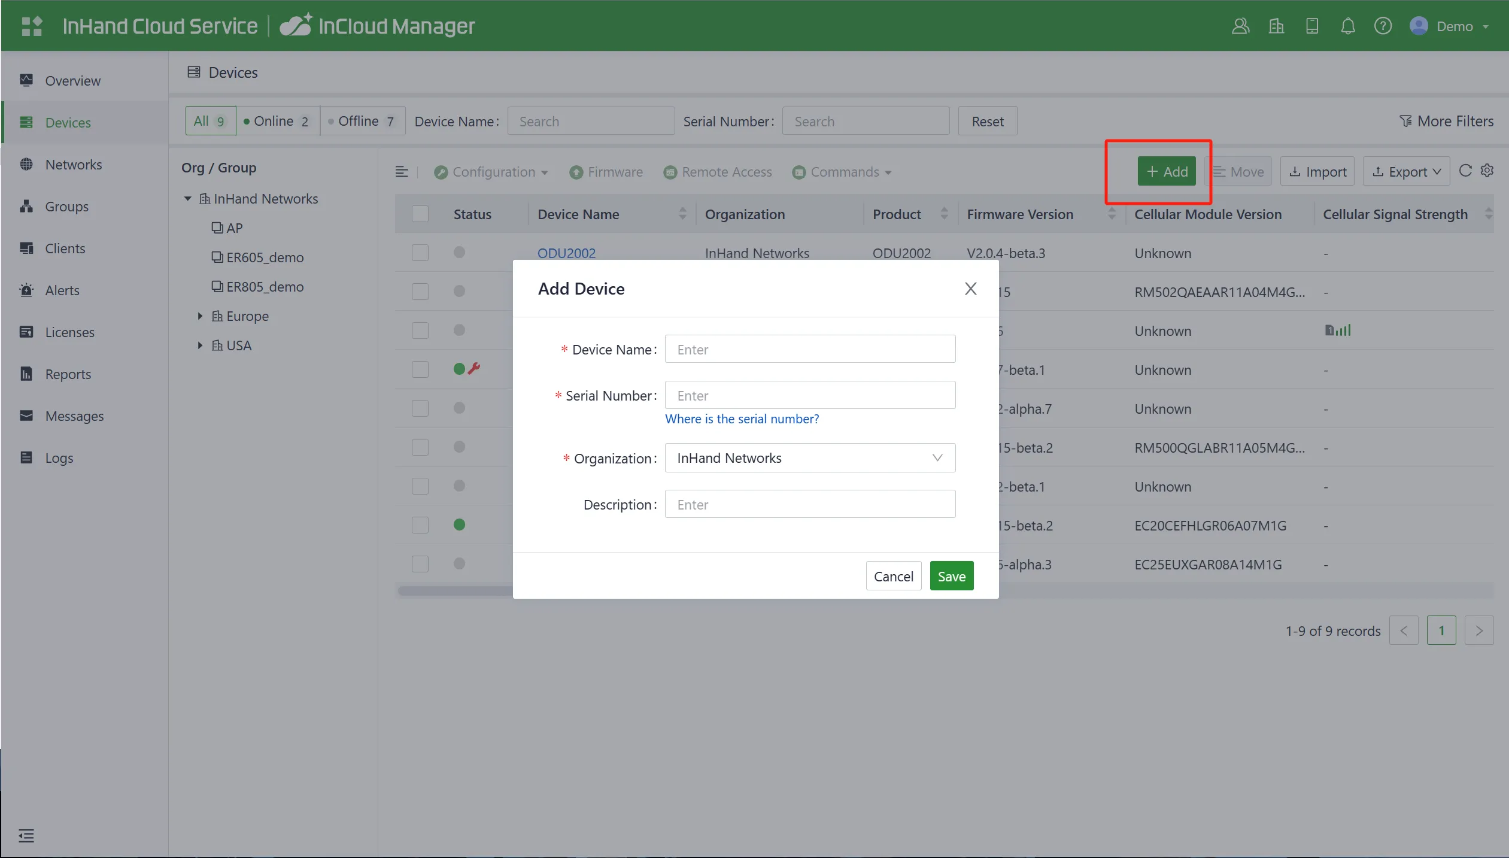Check the row with RM502QAEAAR11A04M4G module
This screenshot has height=858, width=1509.
click(420, 292)
